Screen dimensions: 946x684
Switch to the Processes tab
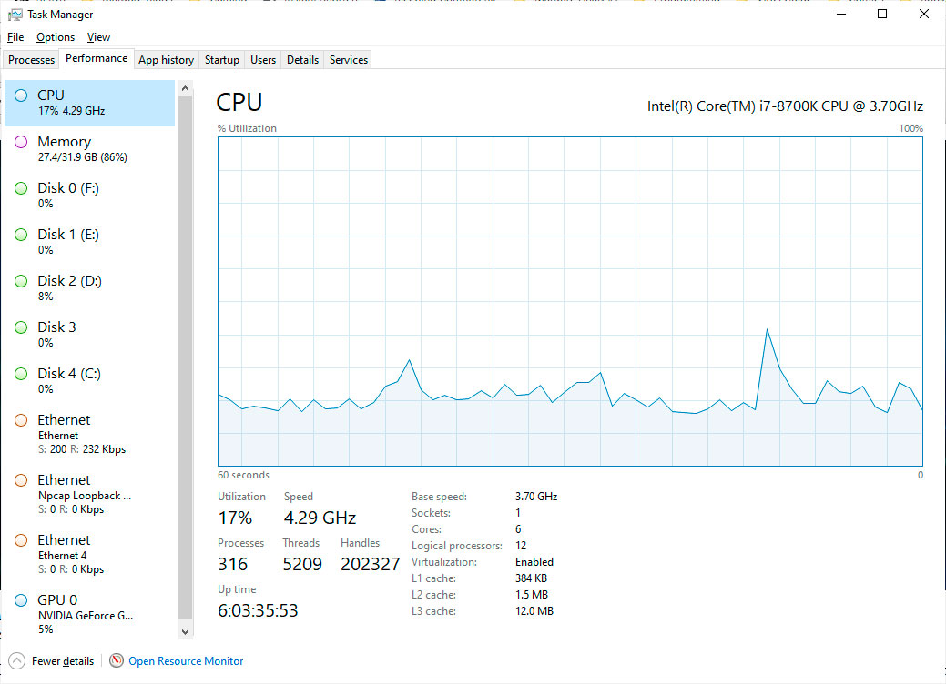[30, 59]
